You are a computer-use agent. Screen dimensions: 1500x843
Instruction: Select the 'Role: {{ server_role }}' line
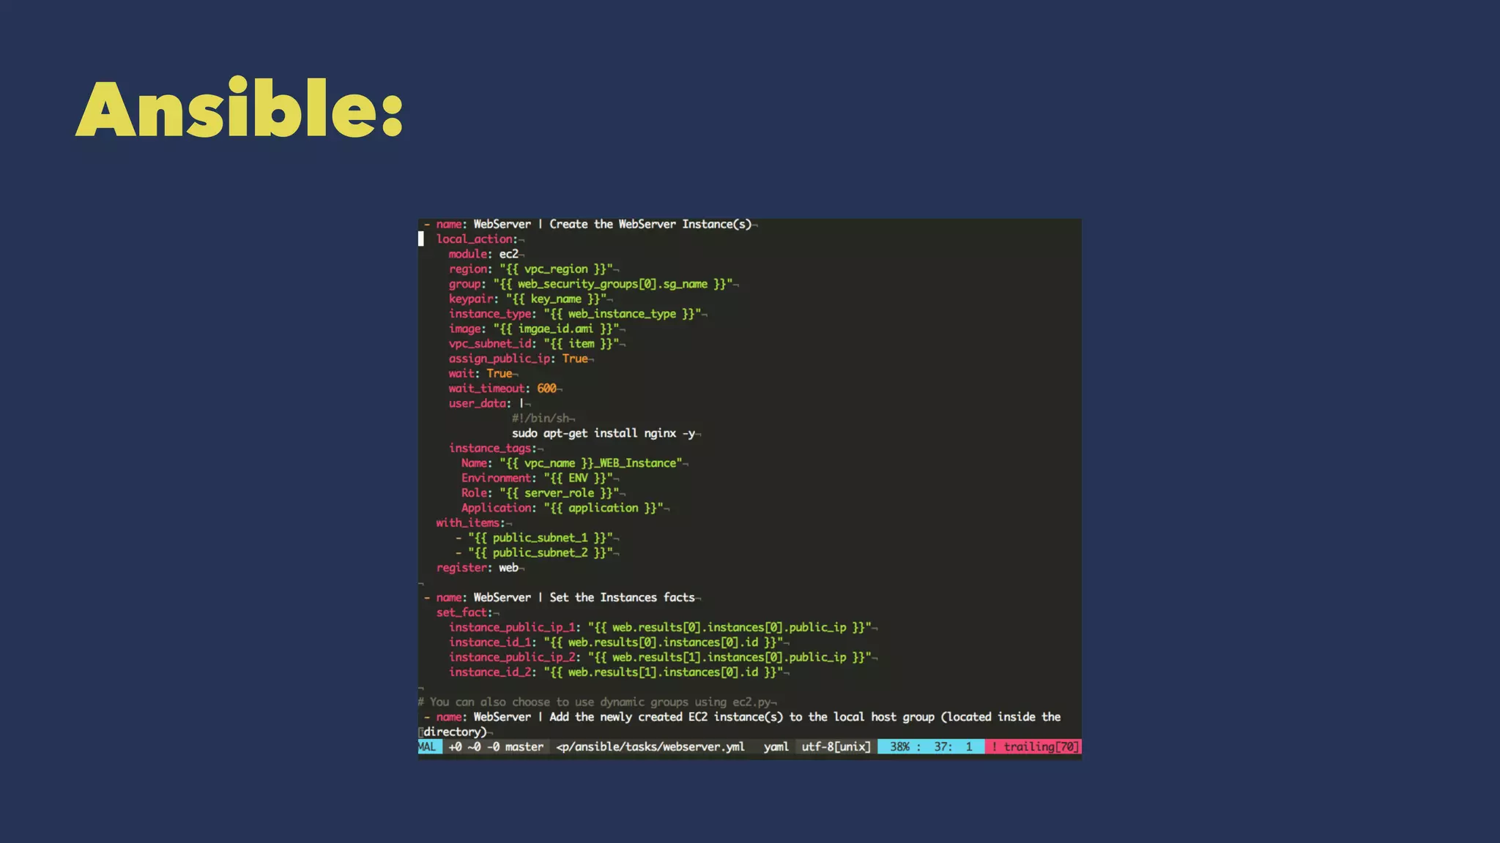pos(543,493)
